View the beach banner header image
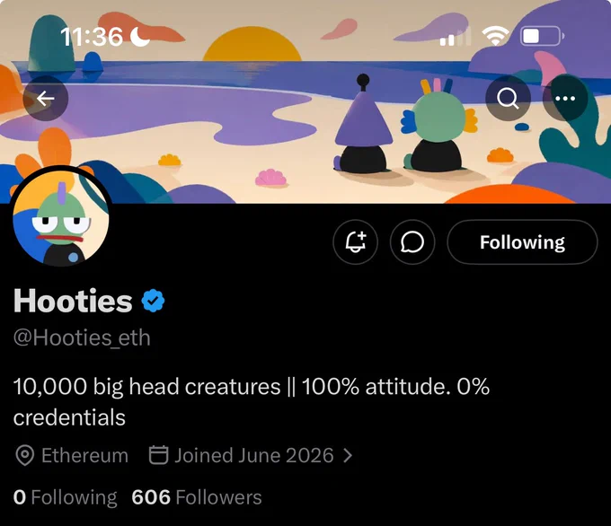The image size is (611, 526). (305, 101)
